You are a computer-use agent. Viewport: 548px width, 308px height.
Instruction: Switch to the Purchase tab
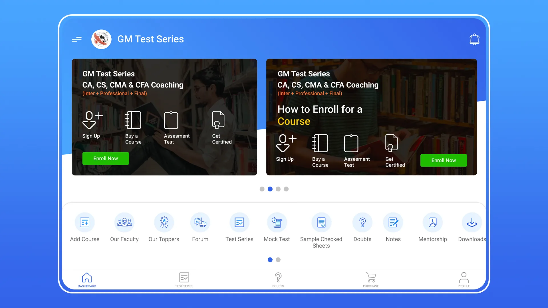(371, 280)
